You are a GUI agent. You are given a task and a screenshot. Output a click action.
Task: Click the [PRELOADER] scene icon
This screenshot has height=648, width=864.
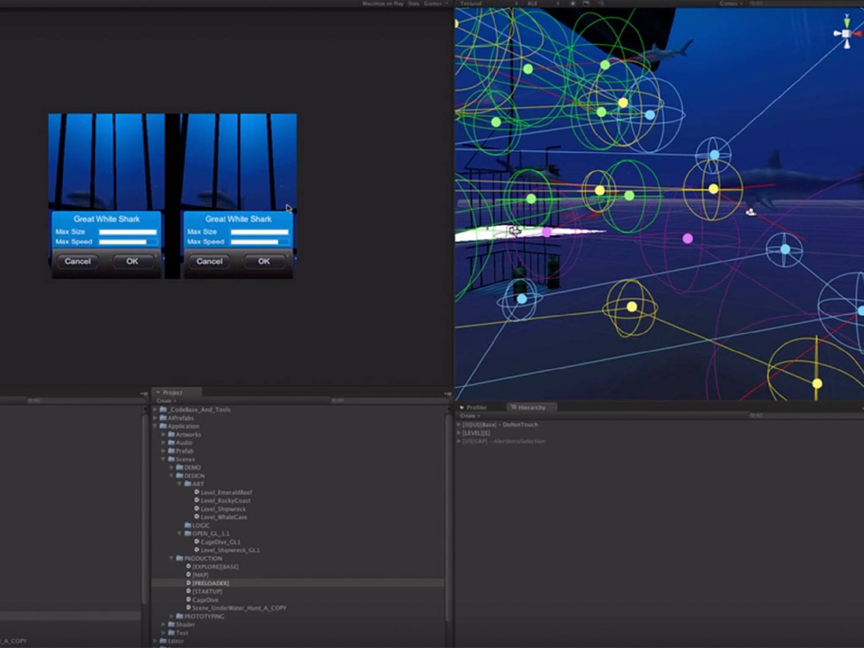188,583
